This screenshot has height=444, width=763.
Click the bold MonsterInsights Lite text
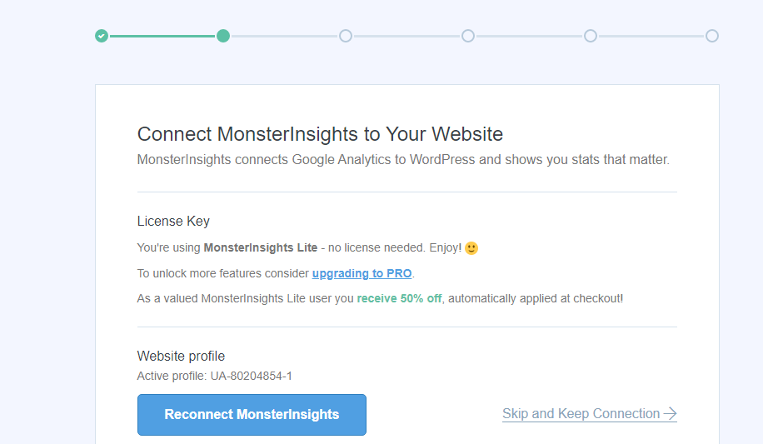261,247
